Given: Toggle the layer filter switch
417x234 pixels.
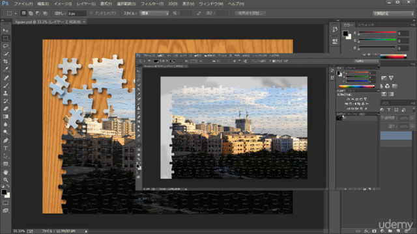Looking at the screenshot, I should pyautogui.click(x=414, y=110).
